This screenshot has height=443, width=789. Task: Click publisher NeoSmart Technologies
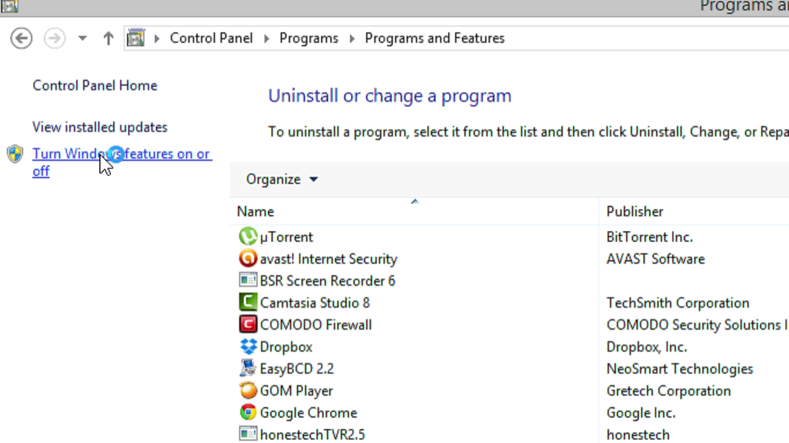(680, 369)
